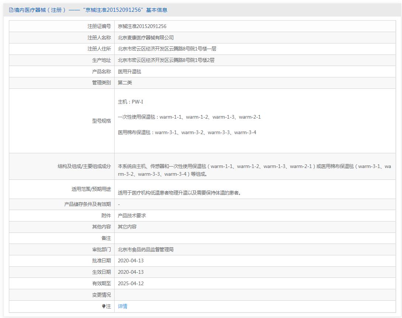Click expiry date 2025-04-12

pyautogui.click(x=131, y=283)
